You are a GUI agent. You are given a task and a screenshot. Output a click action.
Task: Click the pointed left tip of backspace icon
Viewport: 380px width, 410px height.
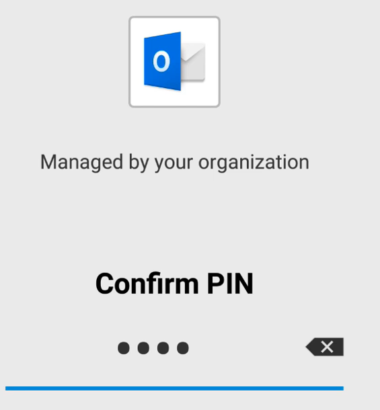(308, 347)
